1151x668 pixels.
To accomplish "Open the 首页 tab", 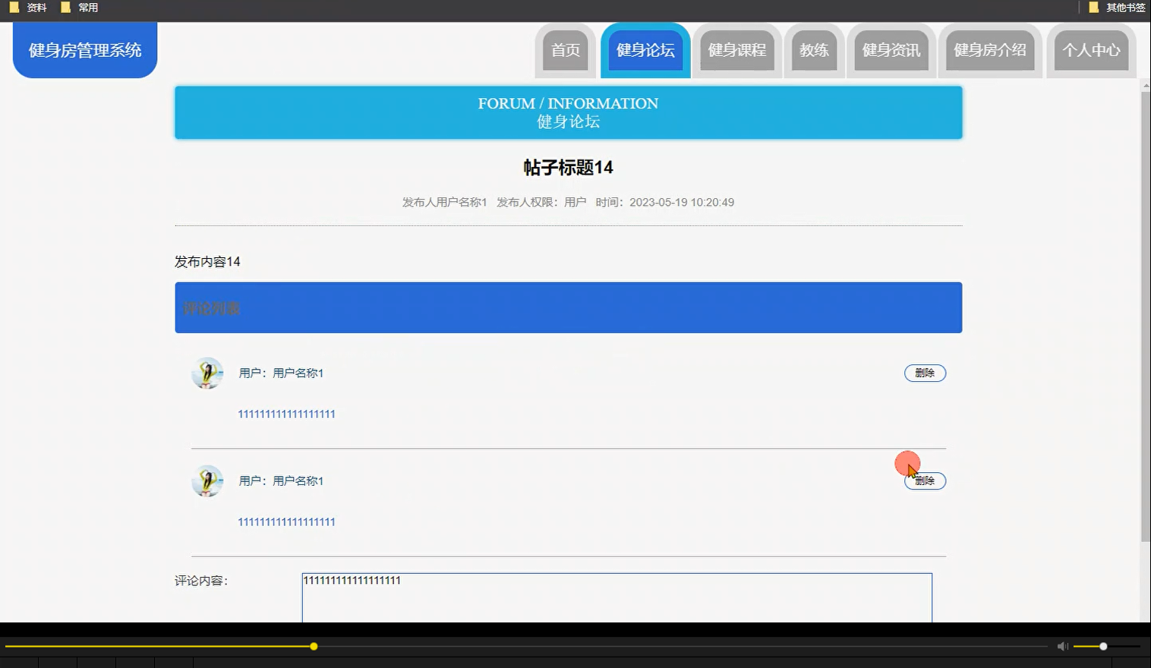I will coord(565,50).
